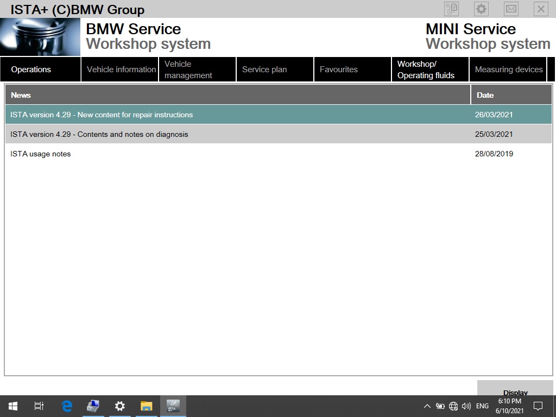Open the notifications icon near the clock
Image resolution: width=556 pixels, height=417 pixels.
tap(538, 406)
